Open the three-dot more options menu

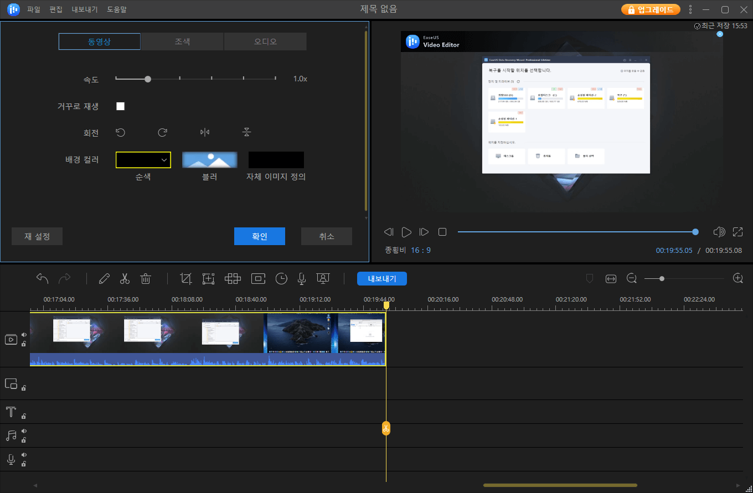[x=690, y=9]
